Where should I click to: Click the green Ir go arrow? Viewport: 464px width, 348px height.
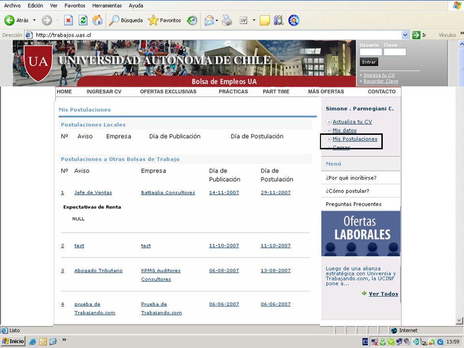point(416,35)
